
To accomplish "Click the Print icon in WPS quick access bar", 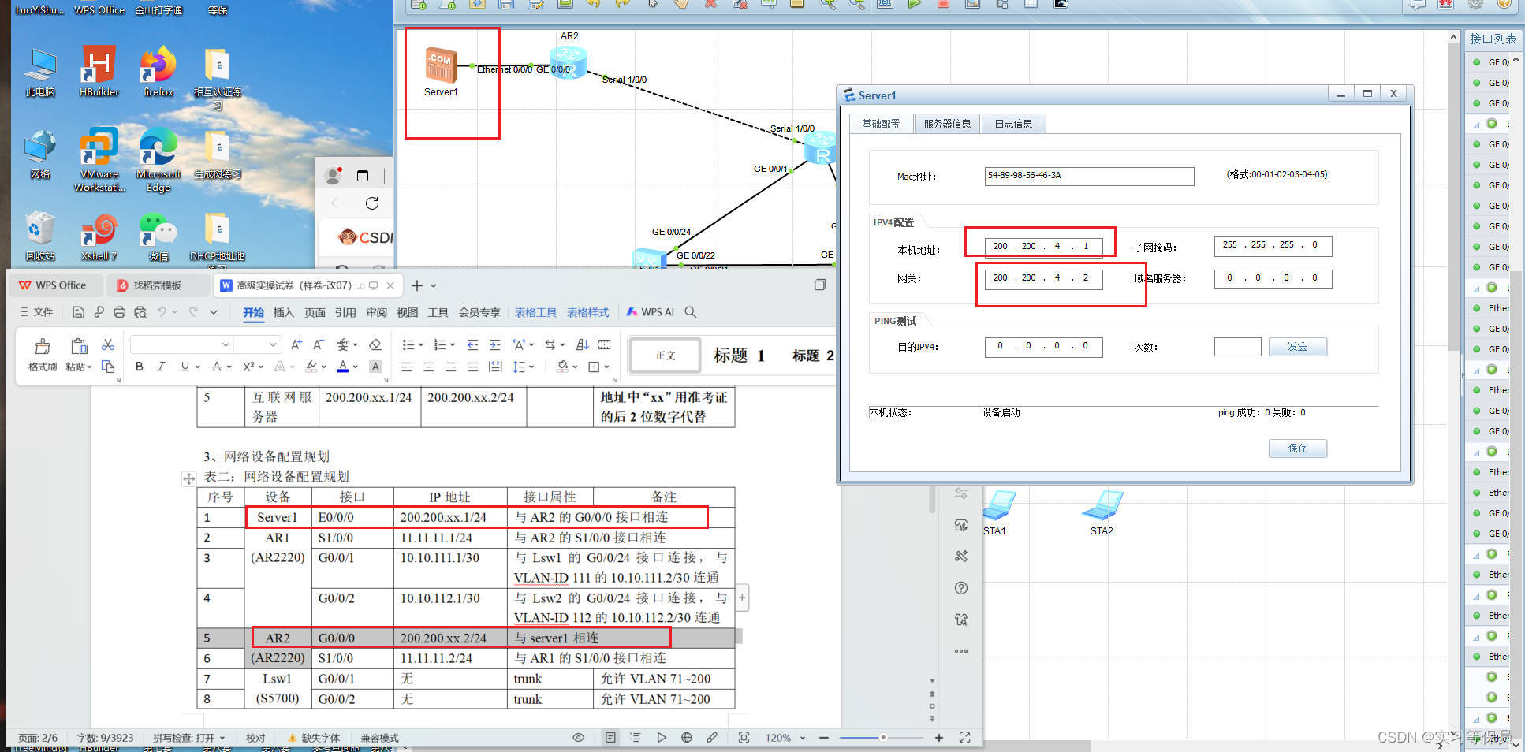I will point(119,312).
